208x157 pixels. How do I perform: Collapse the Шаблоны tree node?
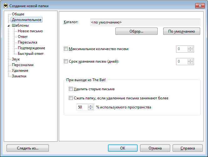(8, 26)
